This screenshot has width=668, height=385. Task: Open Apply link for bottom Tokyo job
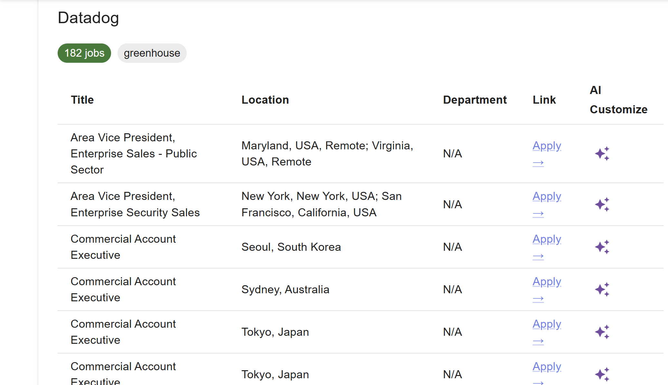click(x=547, y=367)
